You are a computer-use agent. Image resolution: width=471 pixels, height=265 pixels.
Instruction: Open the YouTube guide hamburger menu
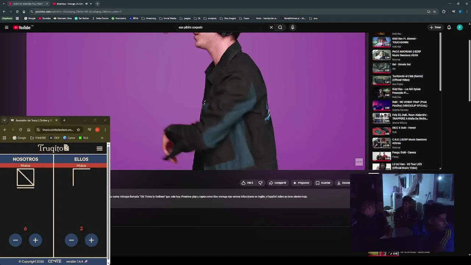6,27
